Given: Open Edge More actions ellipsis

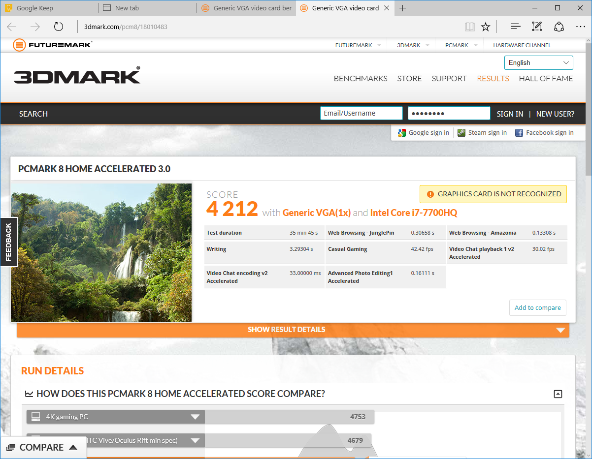Looking at the screenshot, I should click(580, 27).
